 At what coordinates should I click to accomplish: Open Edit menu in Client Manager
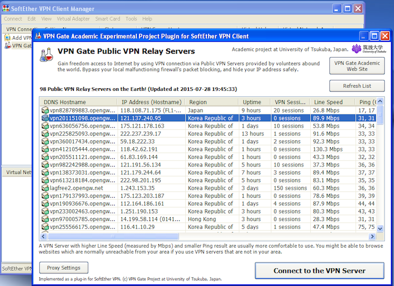click(31, 19)
